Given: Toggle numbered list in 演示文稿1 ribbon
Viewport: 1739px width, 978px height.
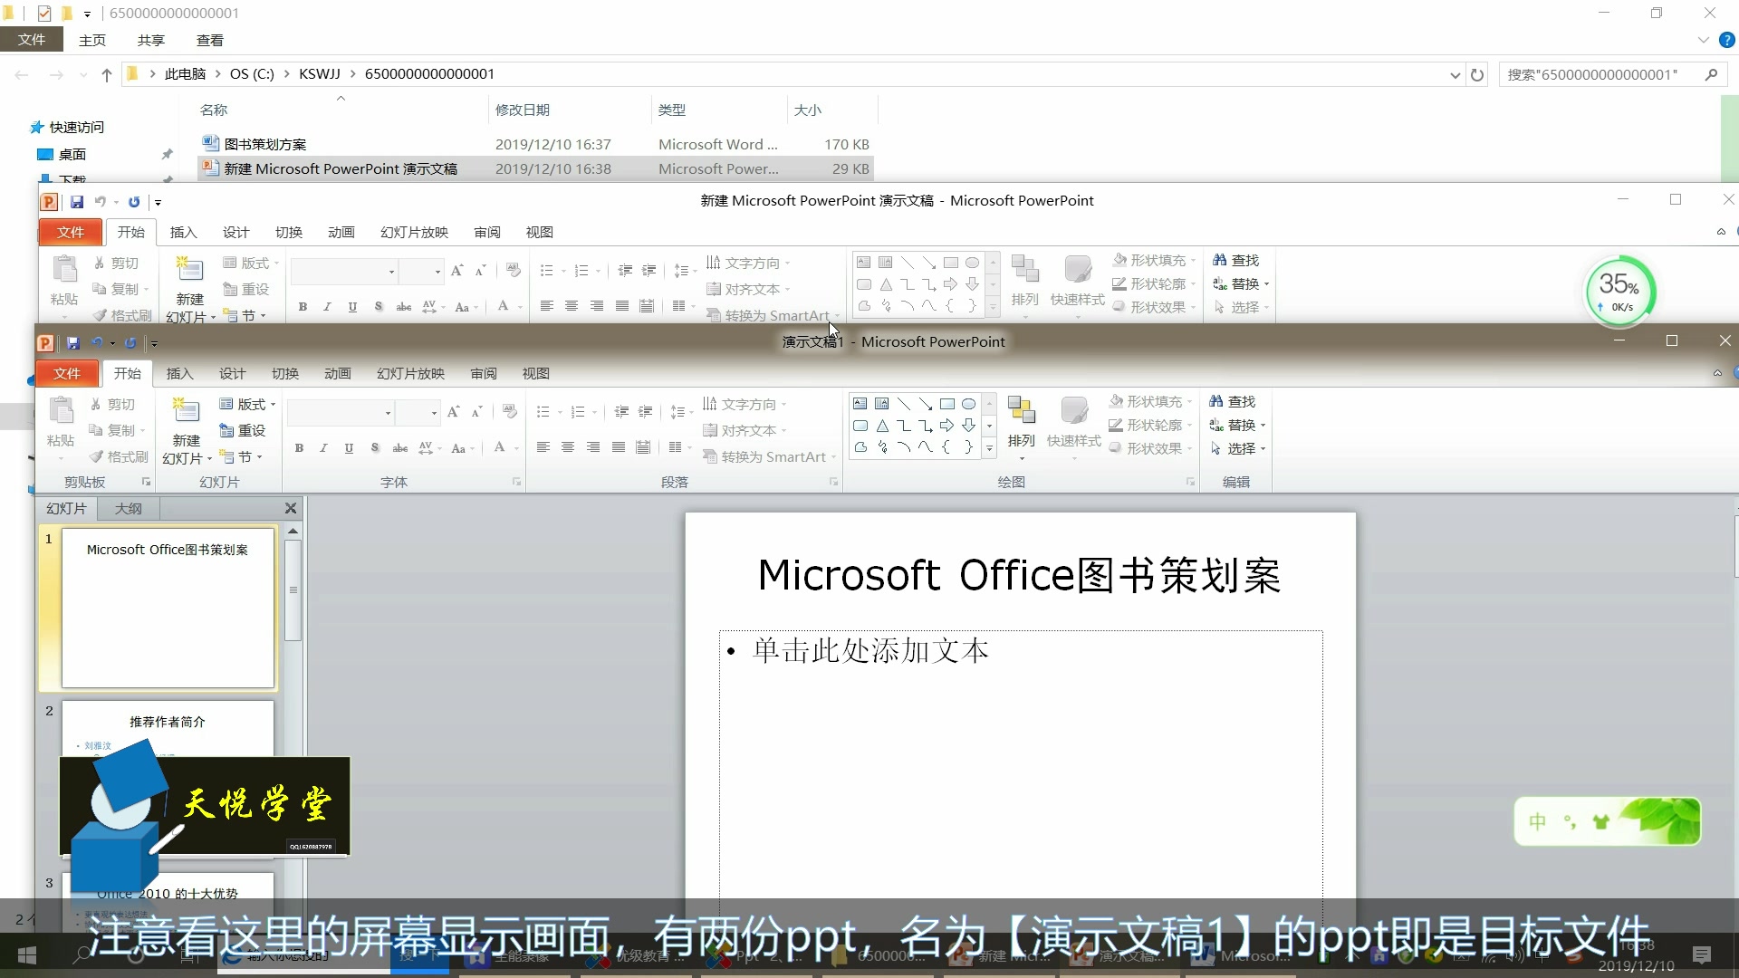Looking at the screenshot, I should tap(578, 412).
